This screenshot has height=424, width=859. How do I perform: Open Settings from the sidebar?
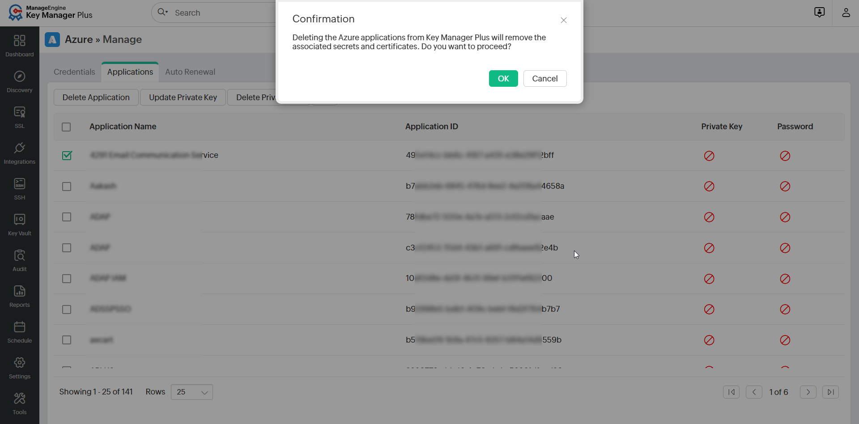19,367
